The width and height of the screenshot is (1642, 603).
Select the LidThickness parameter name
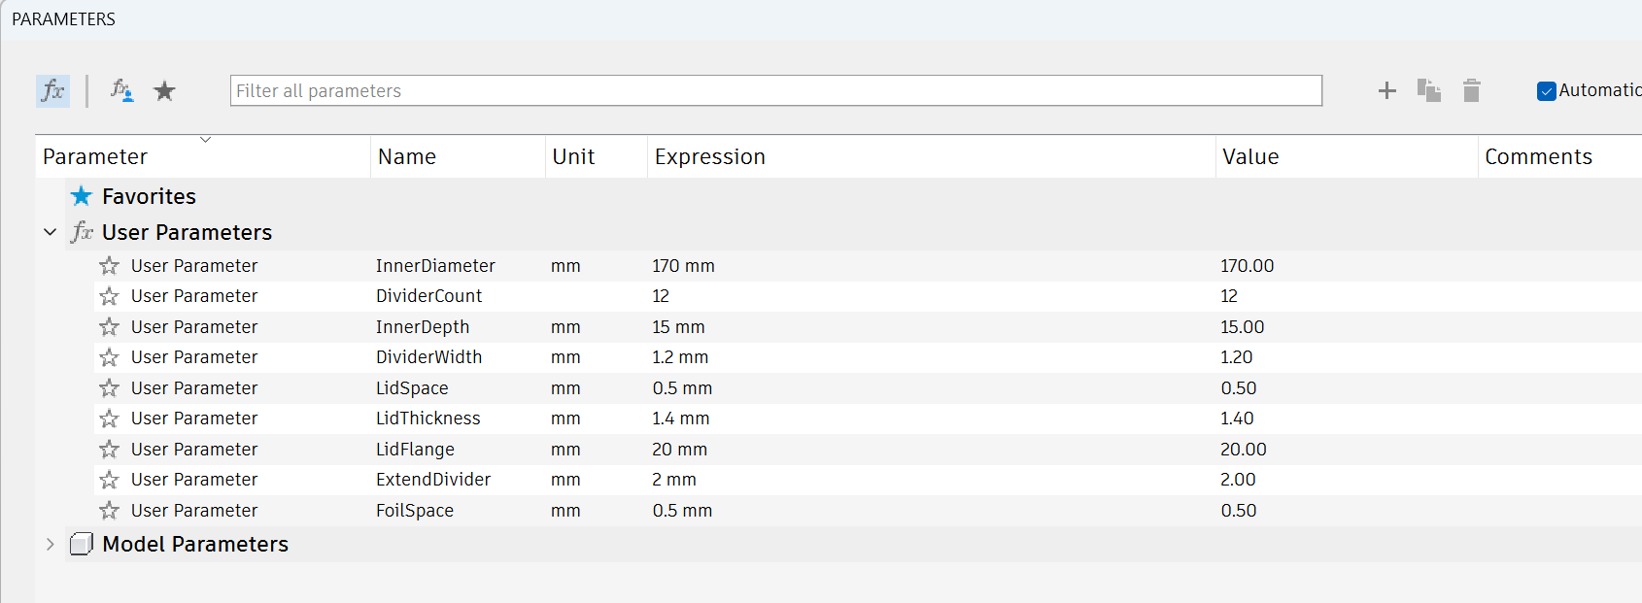coord(428,419)
